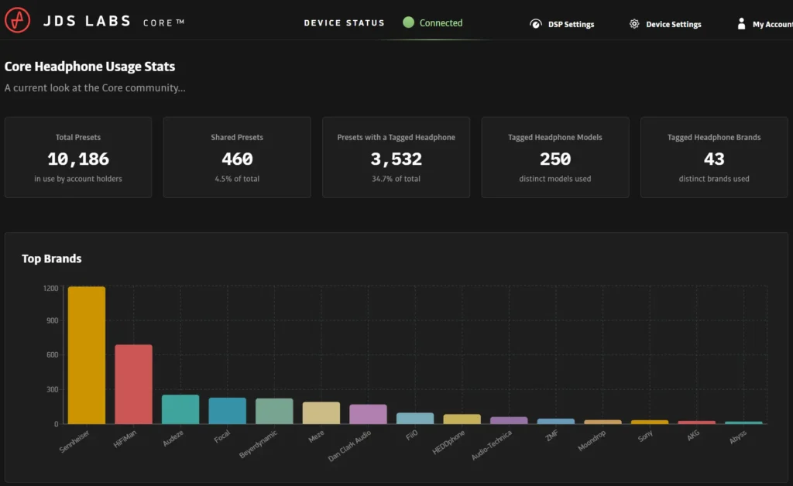The image size is (793, 486).
Task: Click the JDS Labs round logo icon
Action: 17,20
